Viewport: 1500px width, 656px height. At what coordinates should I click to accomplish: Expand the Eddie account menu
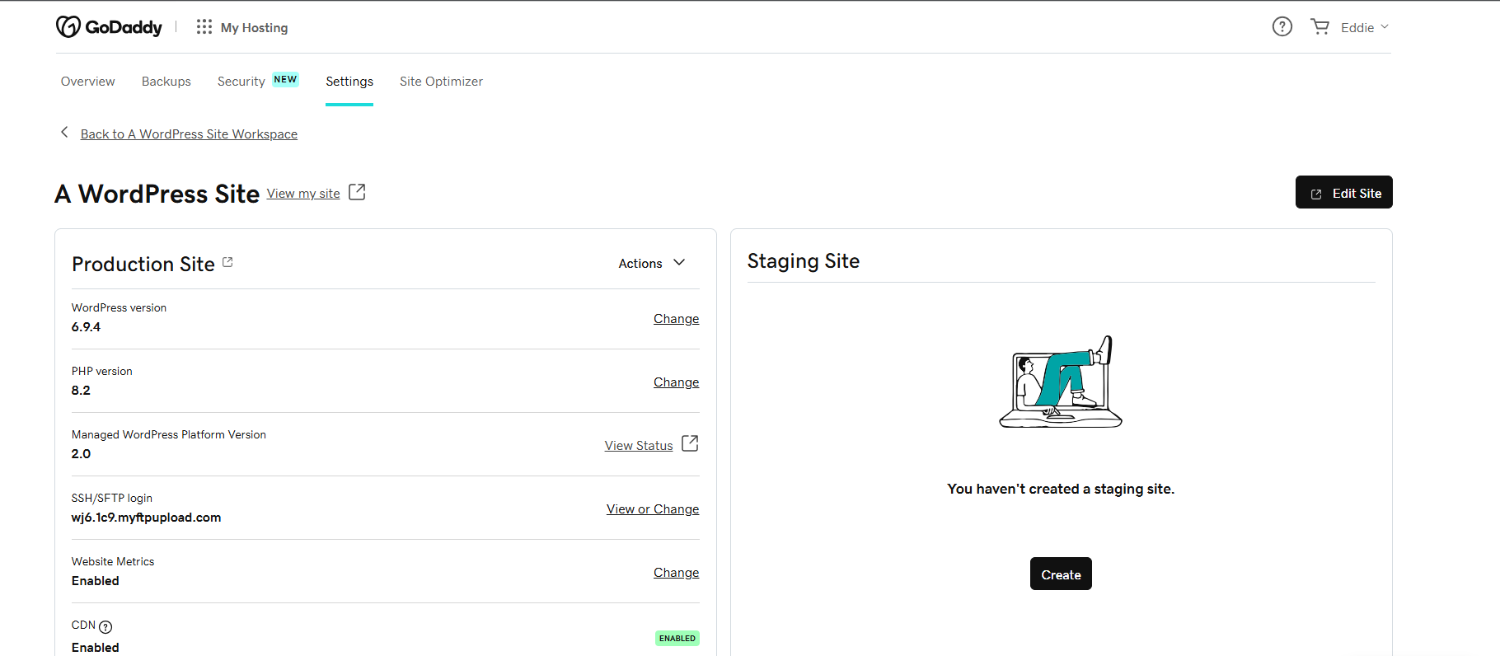coord(1365,27)
